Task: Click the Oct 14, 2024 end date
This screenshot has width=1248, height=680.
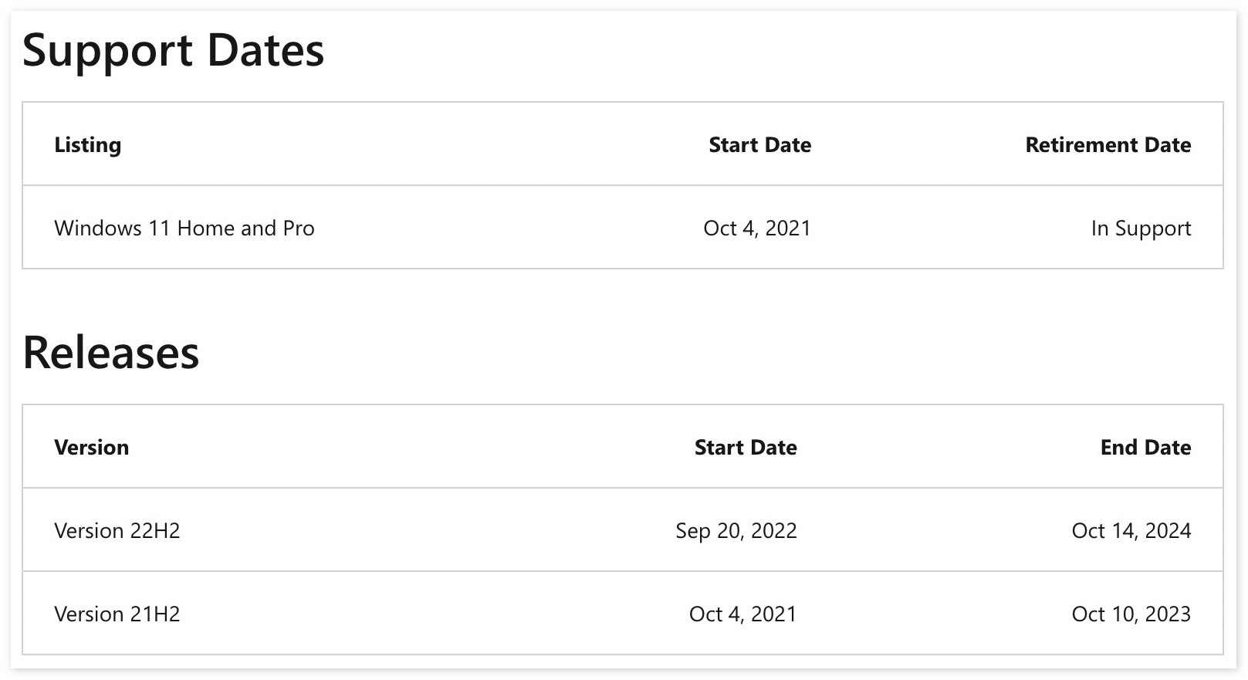Action: pos(1131,531)
